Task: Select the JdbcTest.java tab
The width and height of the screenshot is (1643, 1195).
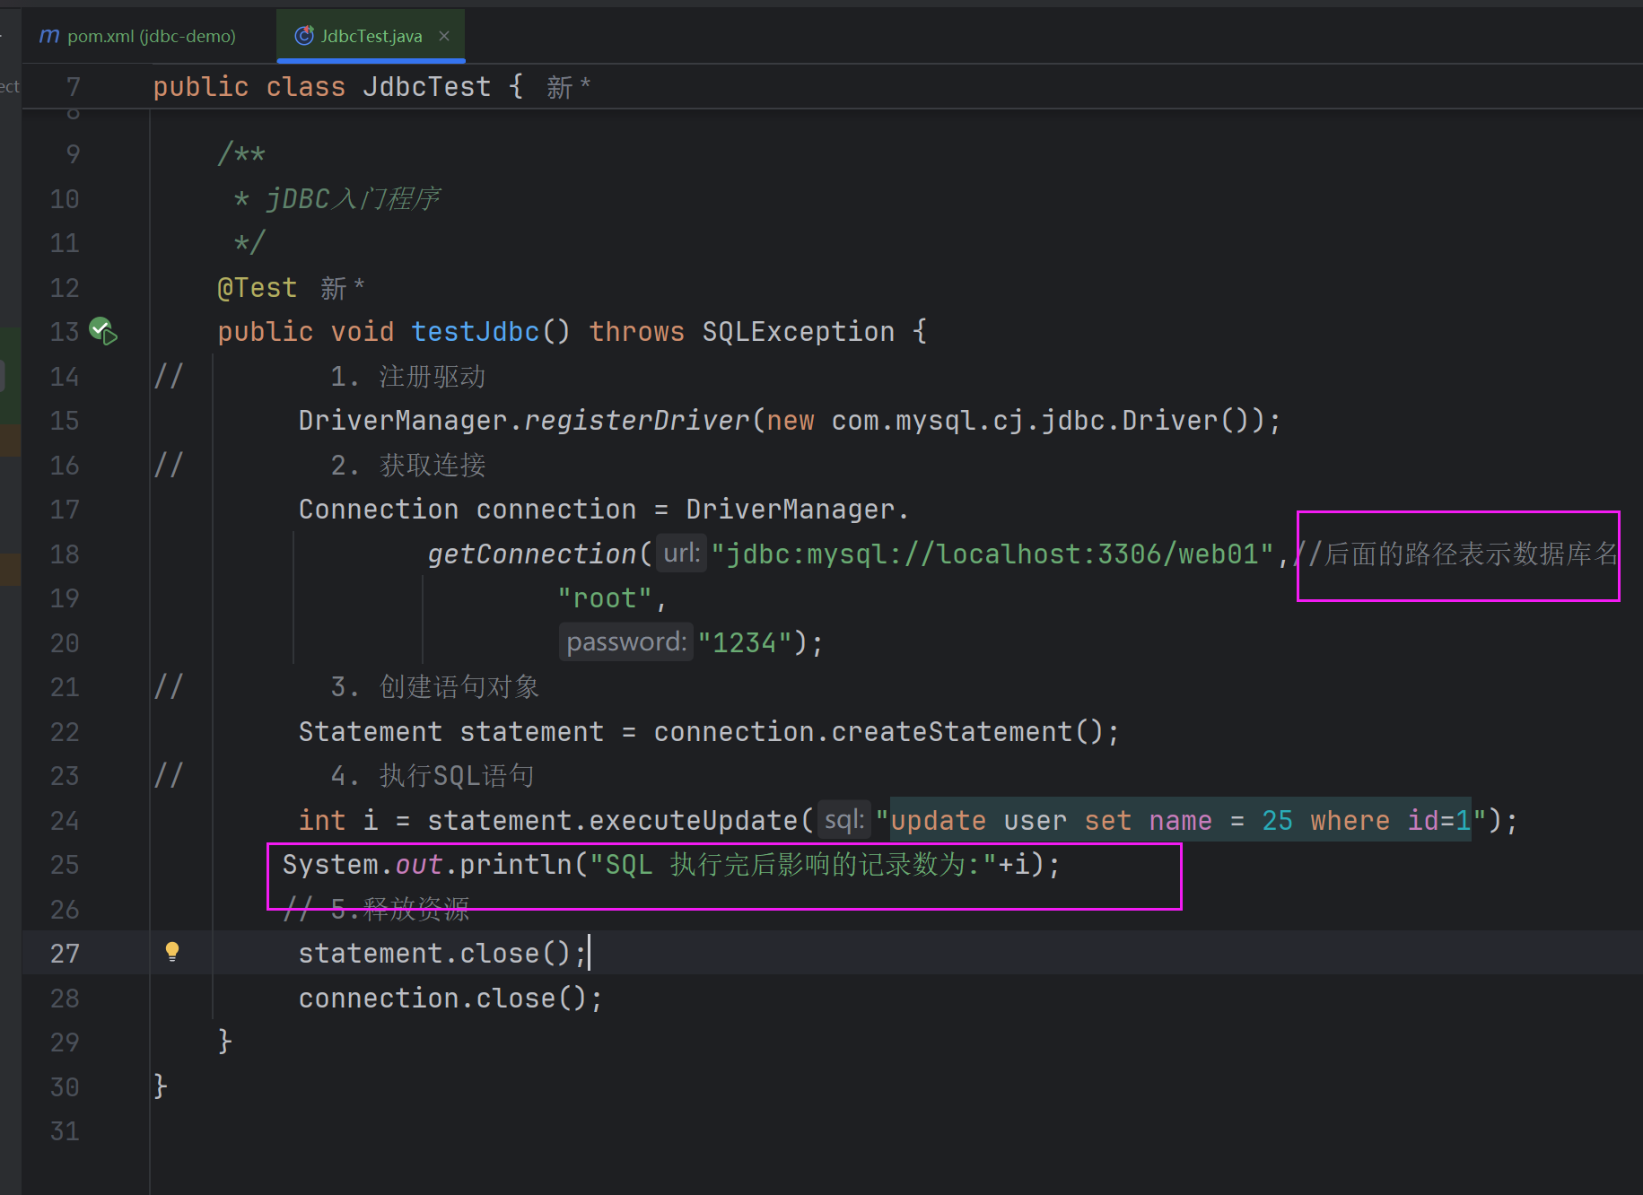Action: (371, 36)
